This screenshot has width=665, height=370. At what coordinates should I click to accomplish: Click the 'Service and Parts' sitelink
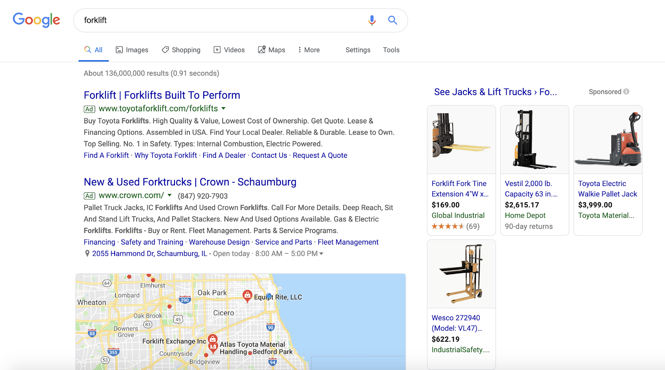pyautogui.click(x=283, y=242)
